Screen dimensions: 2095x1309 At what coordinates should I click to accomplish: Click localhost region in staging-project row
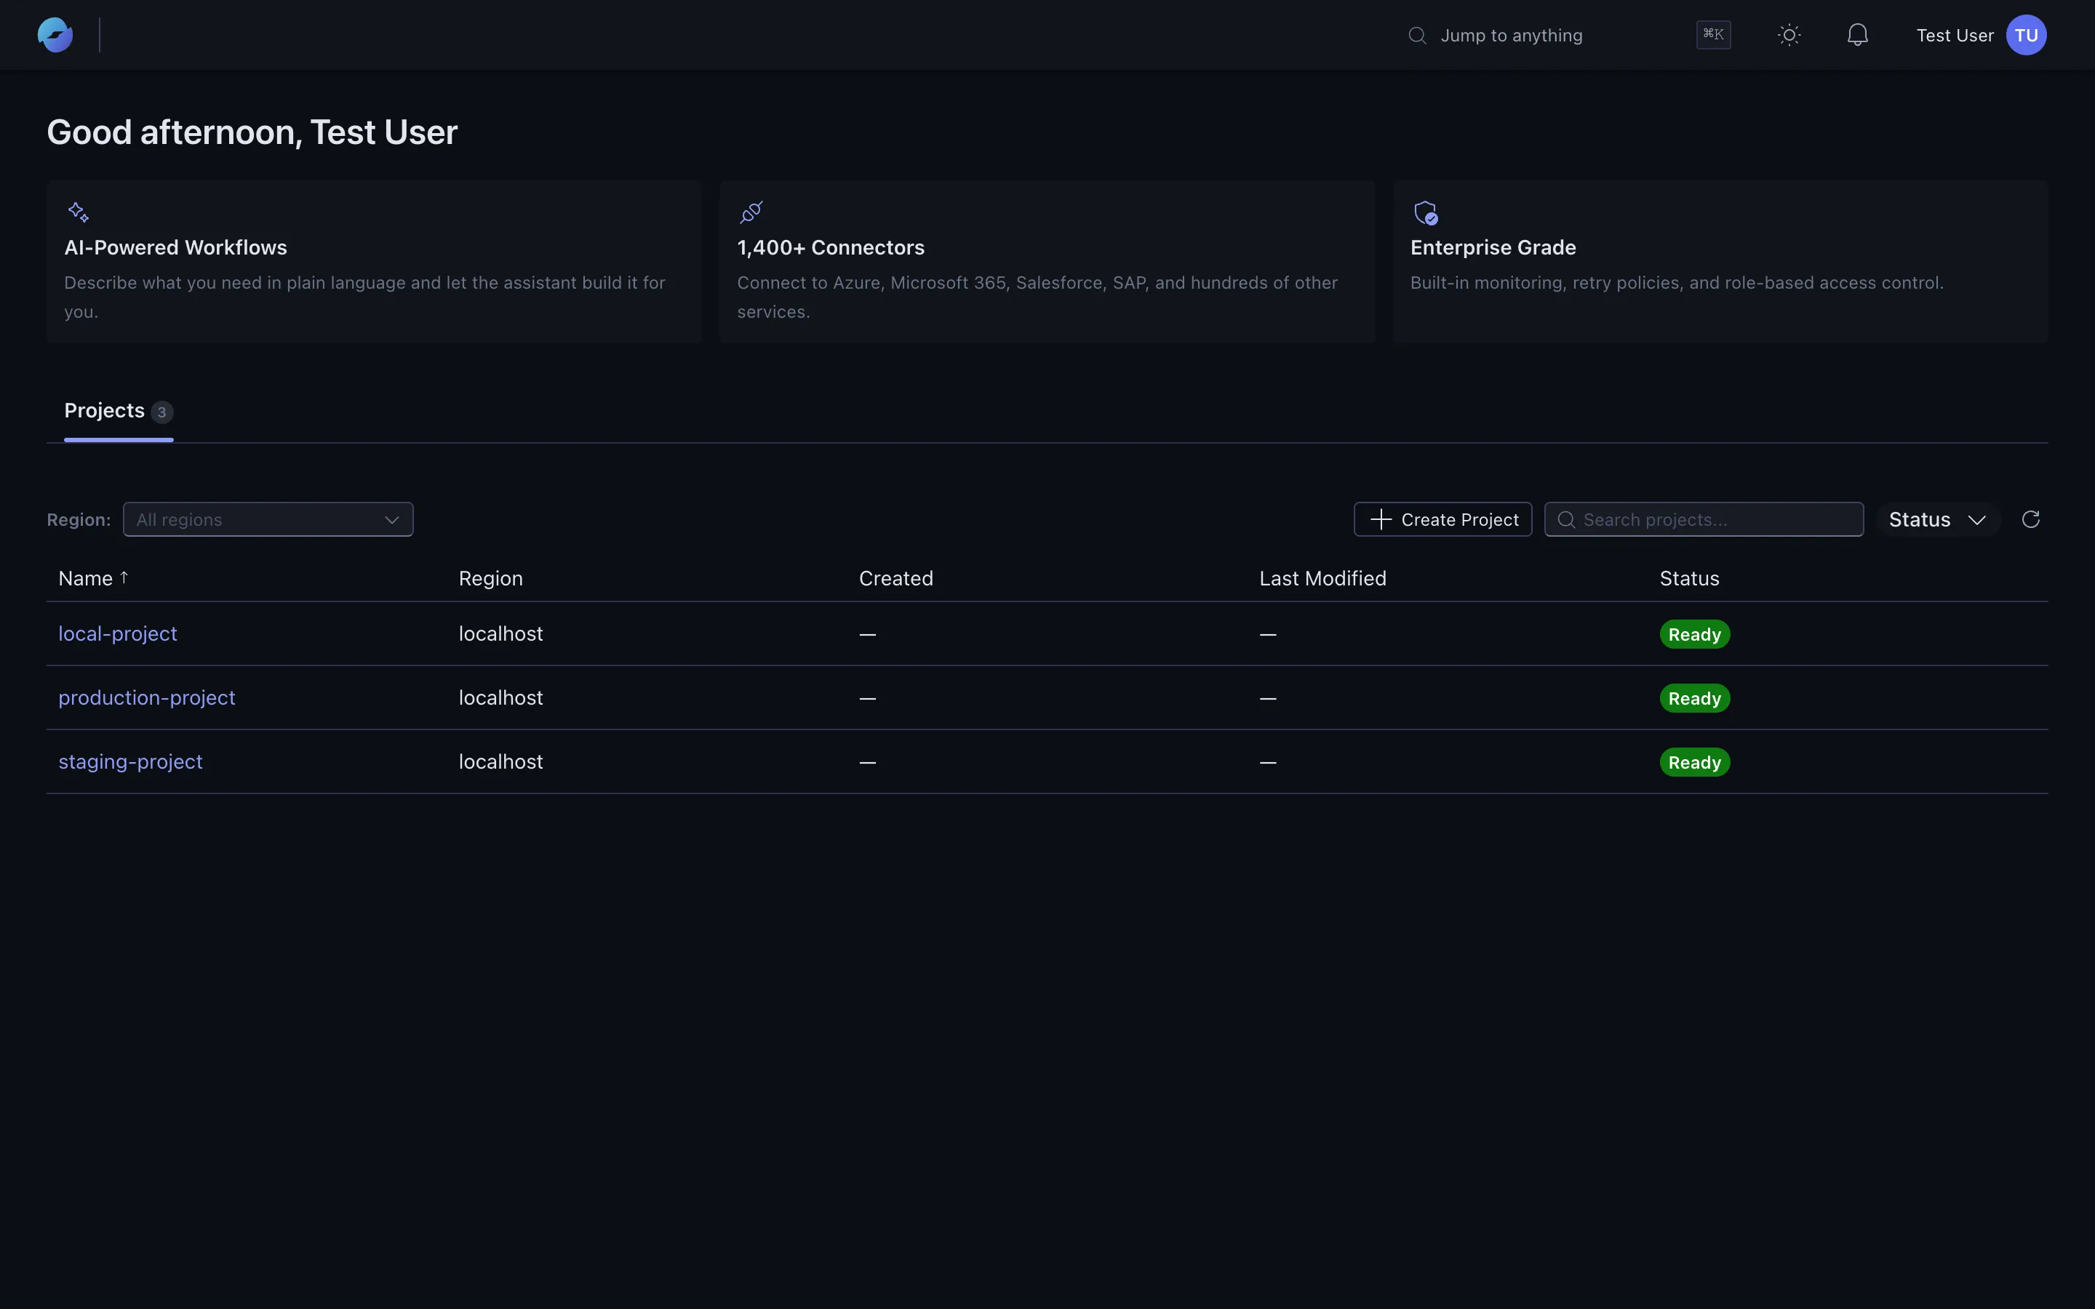[501, 762]
